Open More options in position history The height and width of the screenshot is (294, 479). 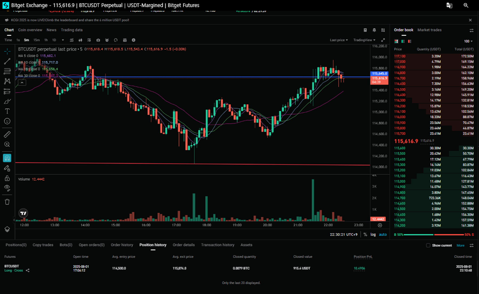click(460, 245)
